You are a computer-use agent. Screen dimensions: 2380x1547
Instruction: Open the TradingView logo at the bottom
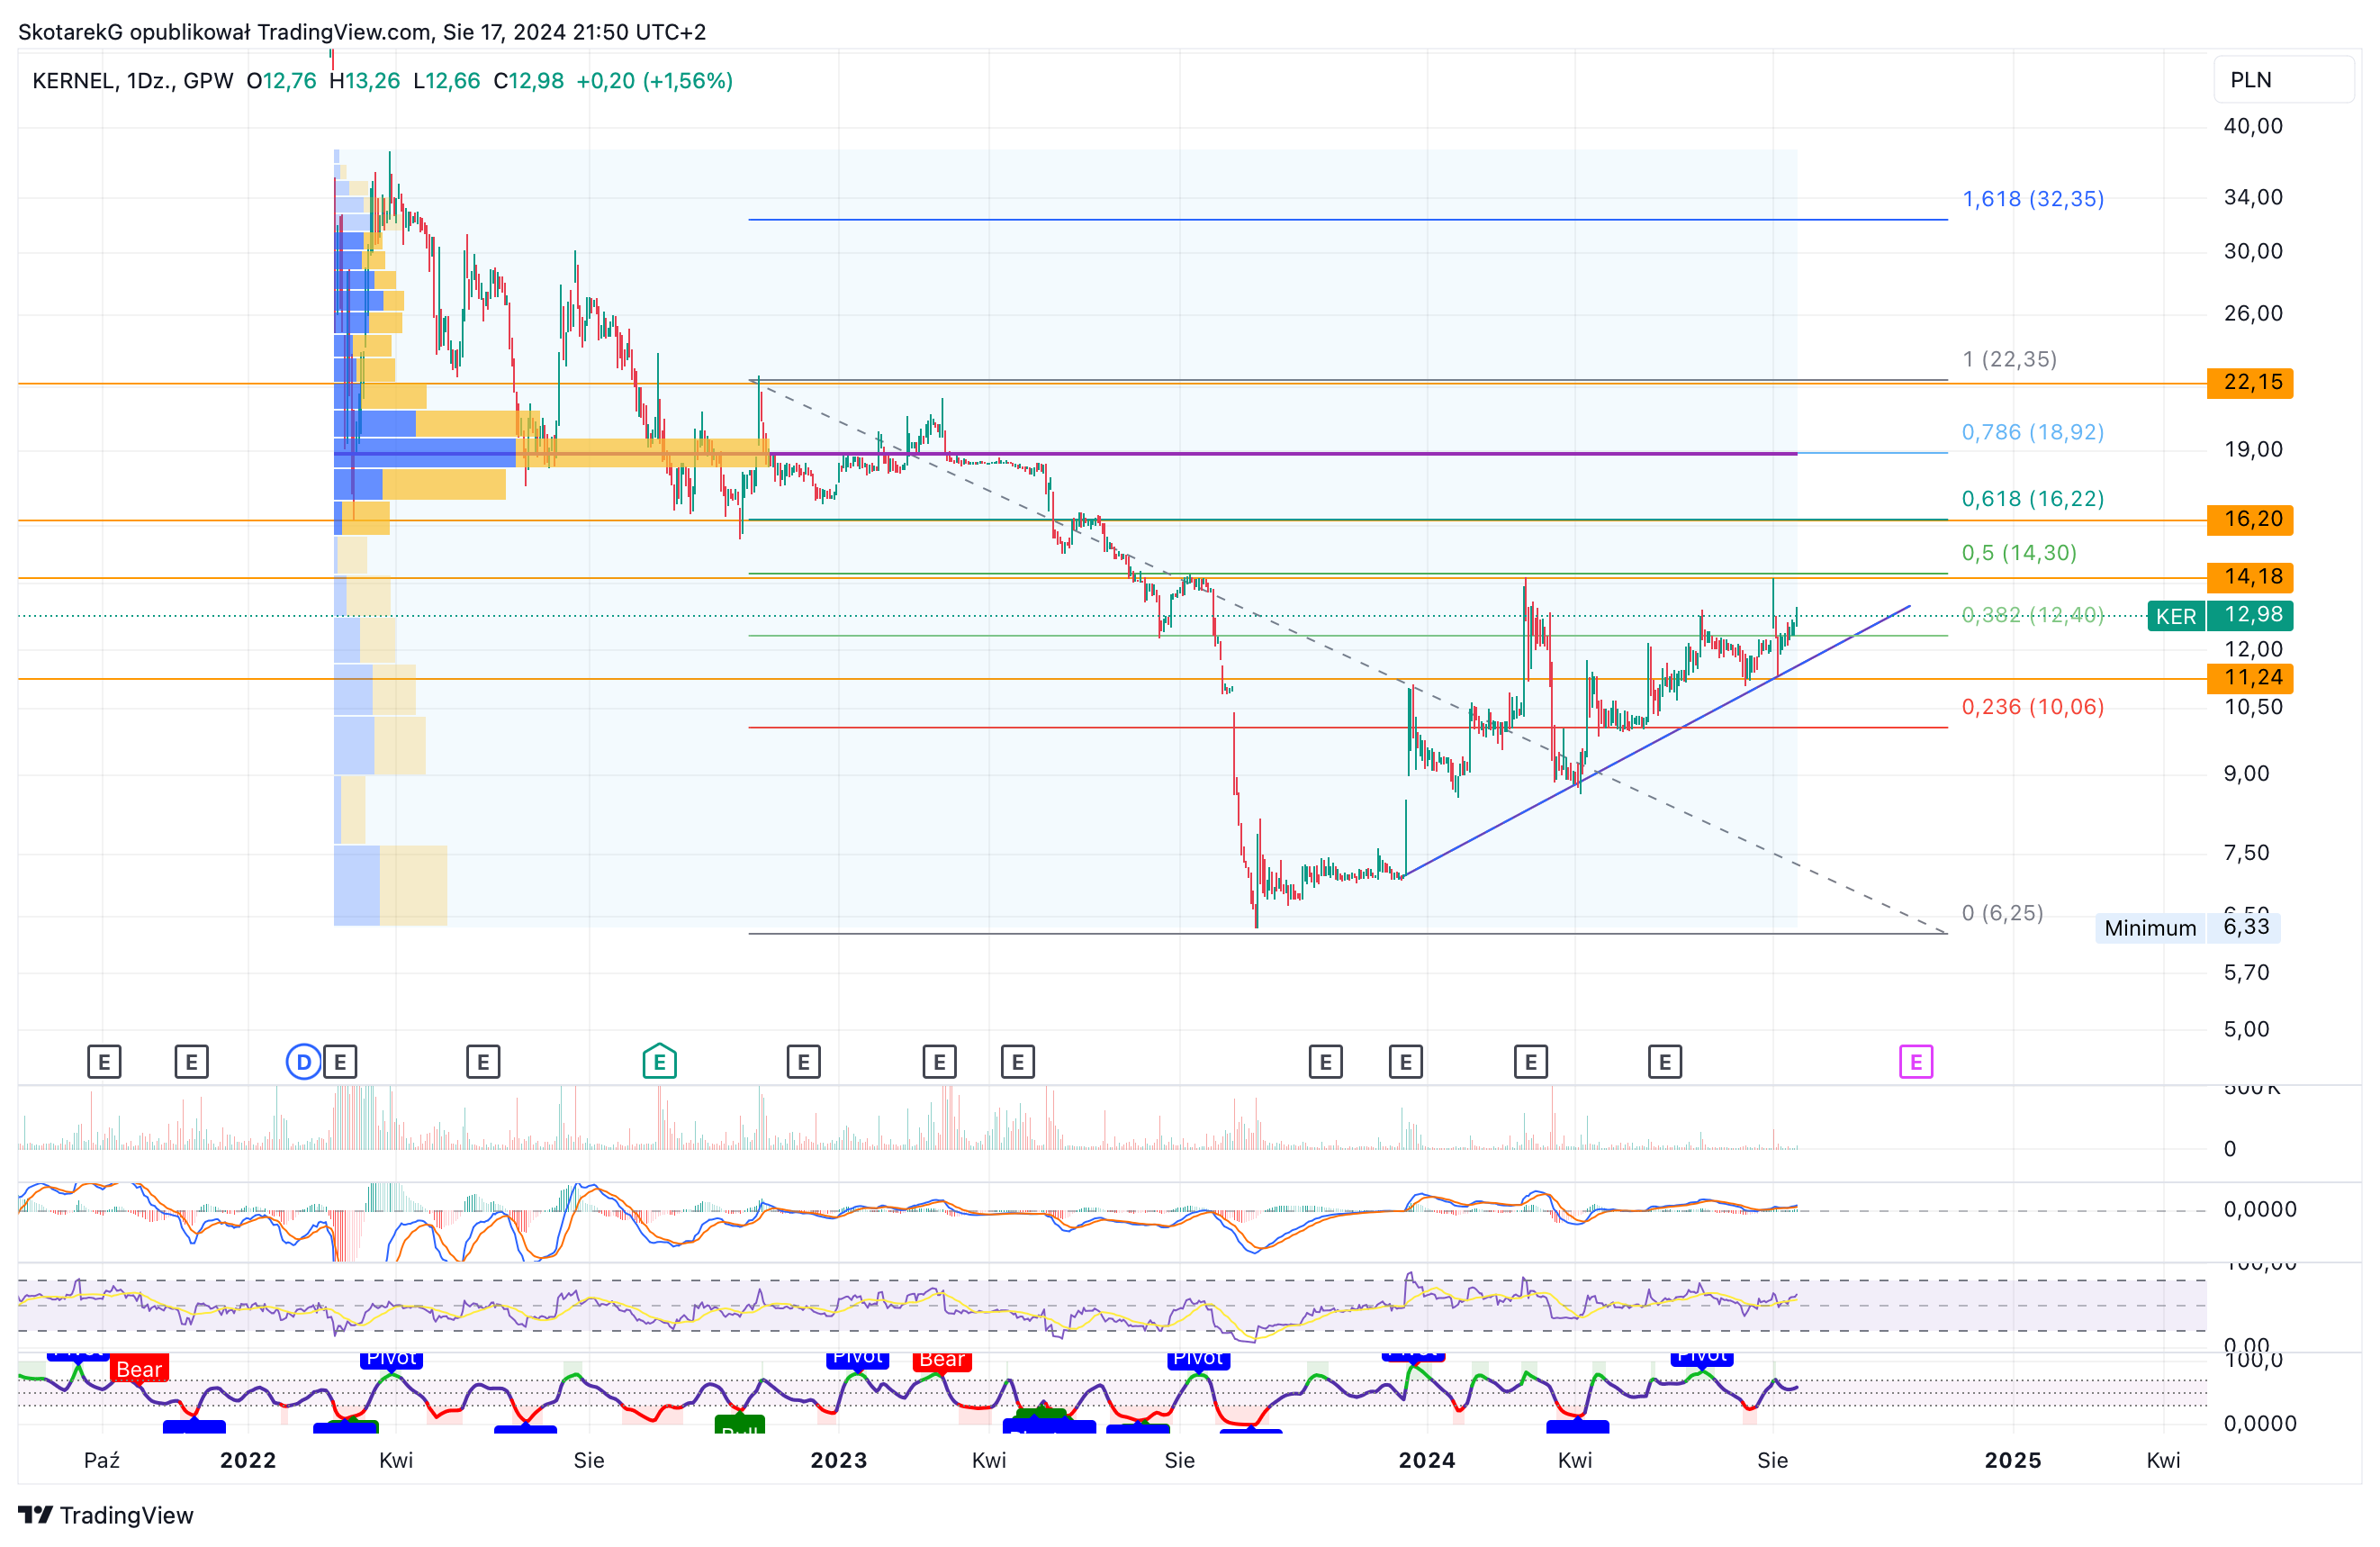tap(106, 1515)
